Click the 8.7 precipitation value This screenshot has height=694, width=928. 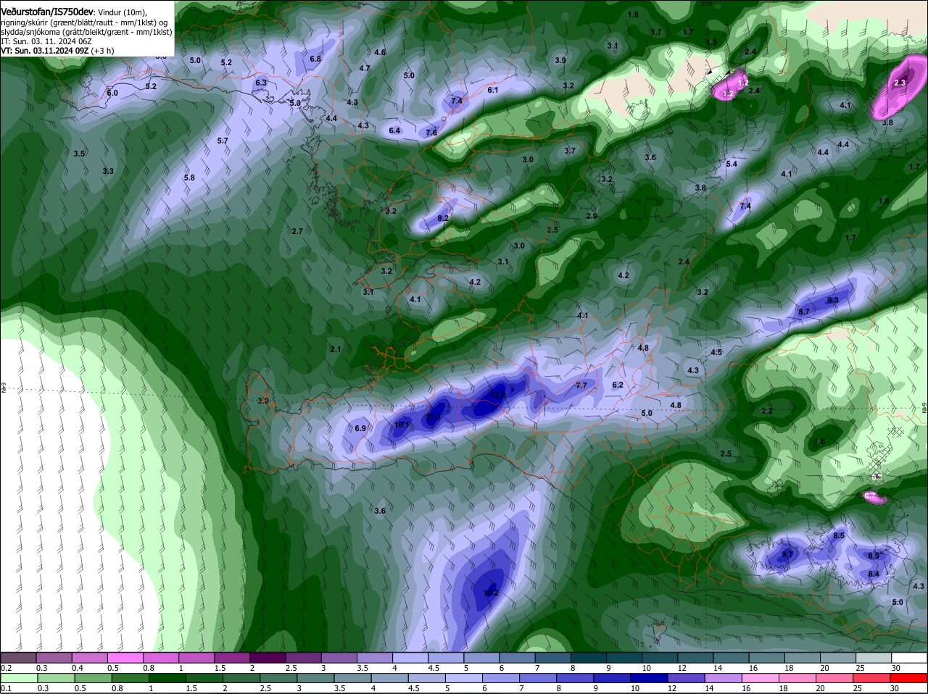804,312
